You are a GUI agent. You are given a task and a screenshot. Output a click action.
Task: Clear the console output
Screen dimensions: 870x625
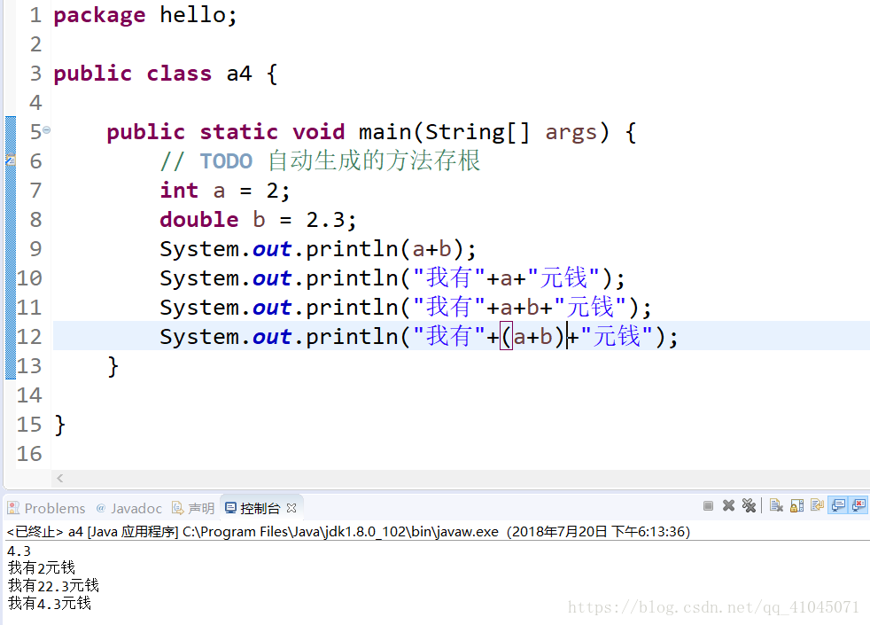point(776,505)
